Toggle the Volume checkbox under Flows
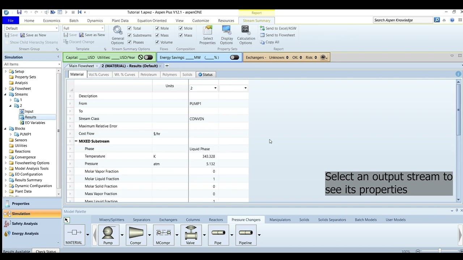Viewport: 463px width, 260px height. pyautogui.click(x=157, y=42)
